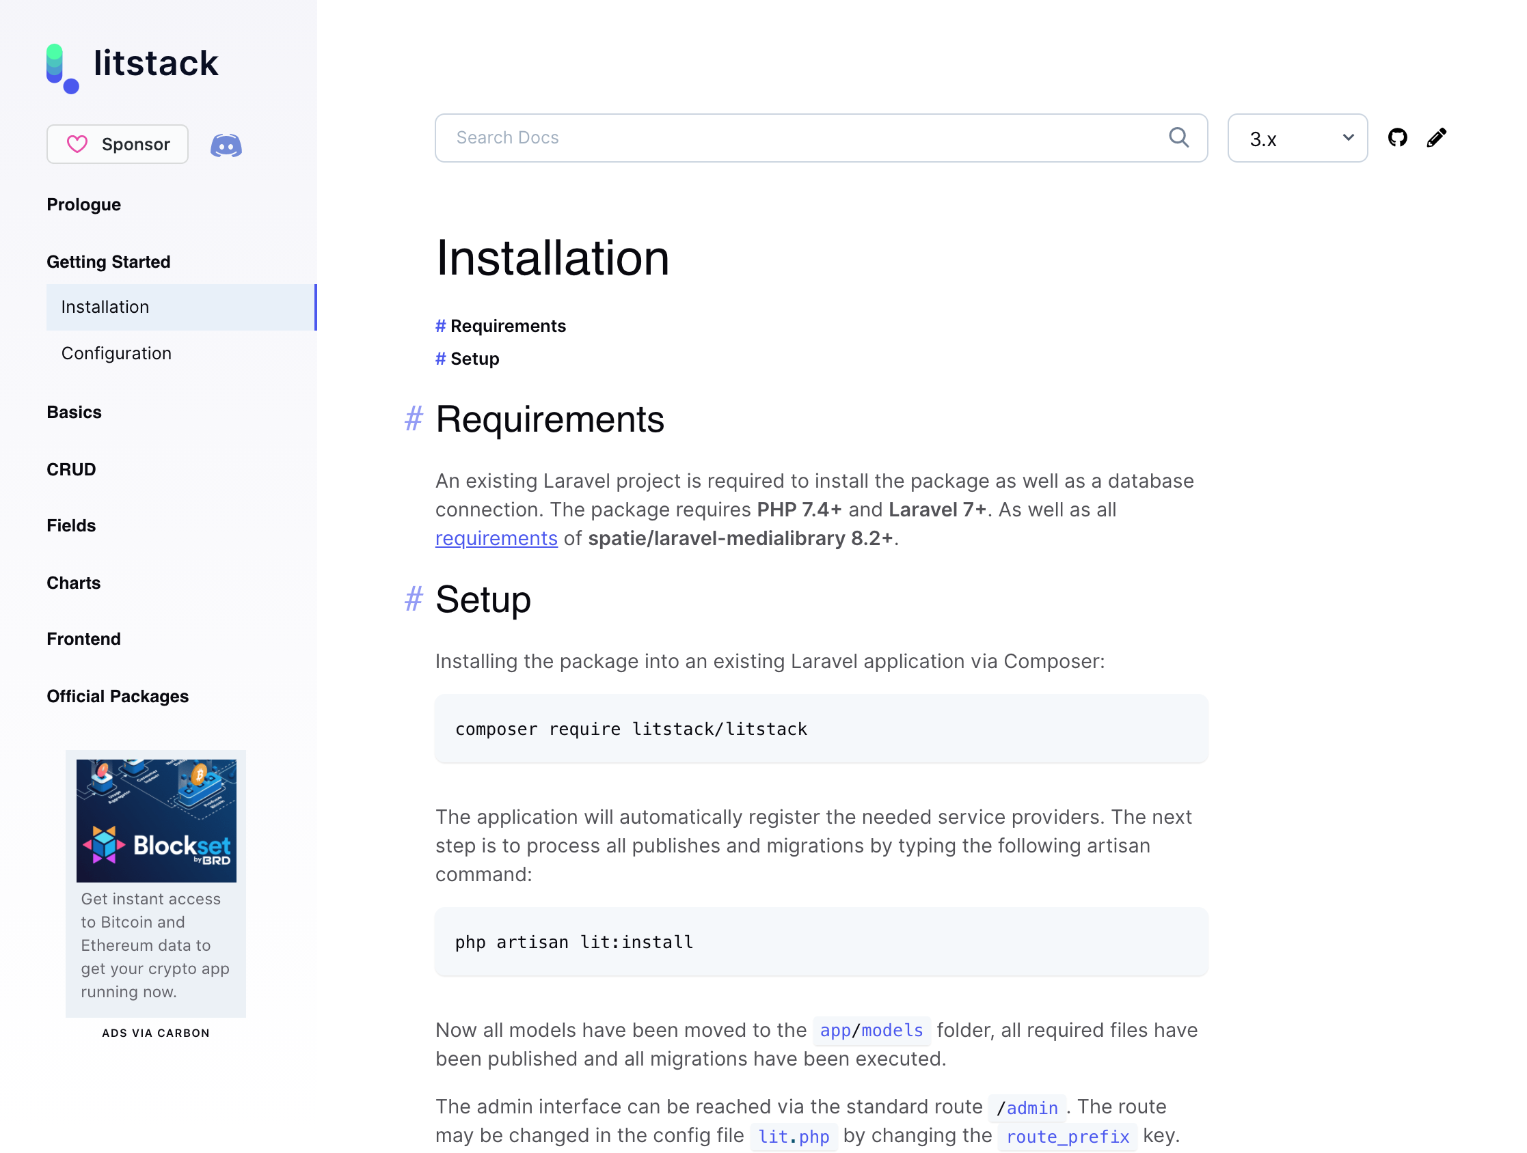Expand the Fields sidebar section
The image size is (1527, 1153).
71,526
